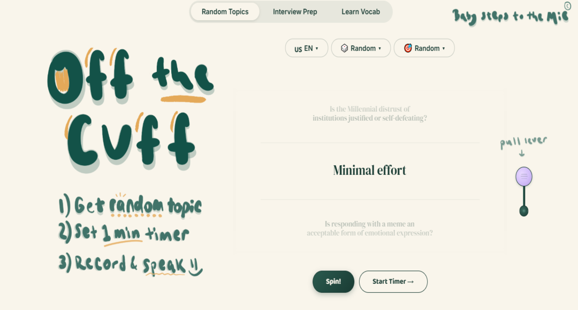Image resolution: width=578 pixels, height=310 pixels.
Task: Click the Baby steps to the Mic logo
Action: click(x=510, y=17)
